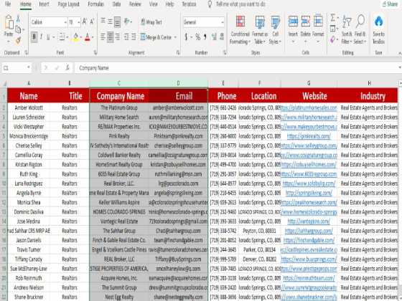This screenshot has width=402, height=301.
Task: Open Insert Function fx button
Action: click(x=67, y=68)
